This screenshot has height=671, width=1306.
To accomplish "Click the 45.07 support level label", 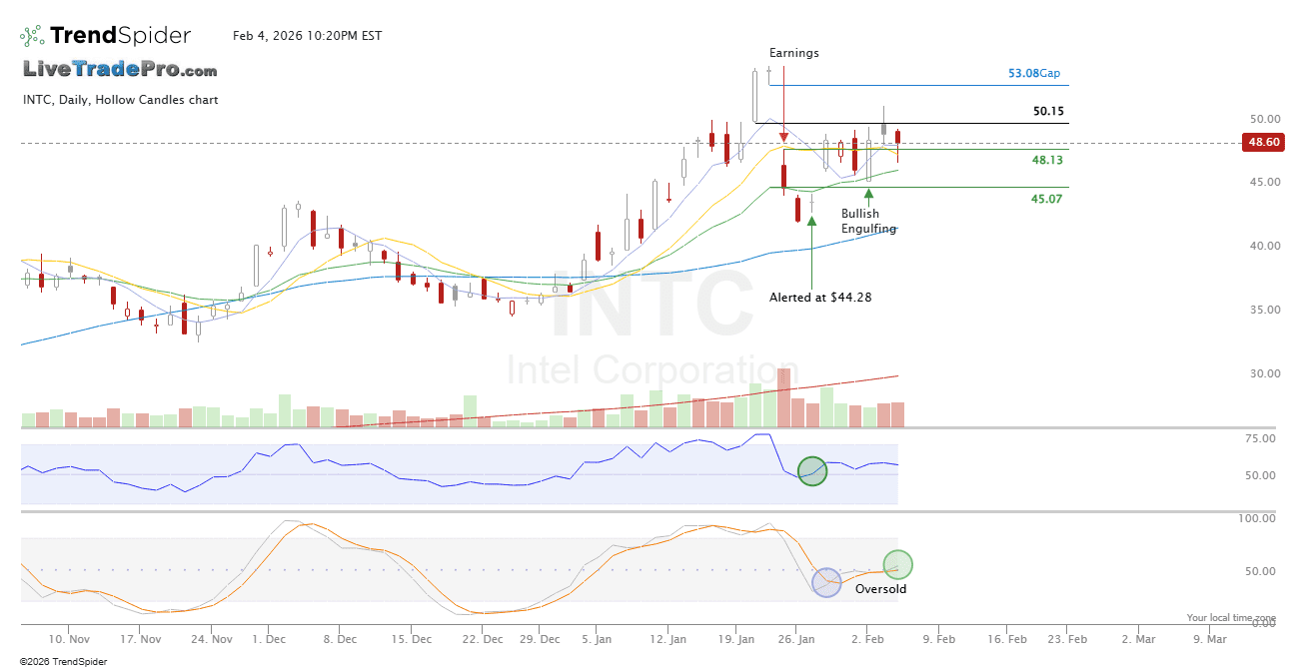I will [1046, 200].
